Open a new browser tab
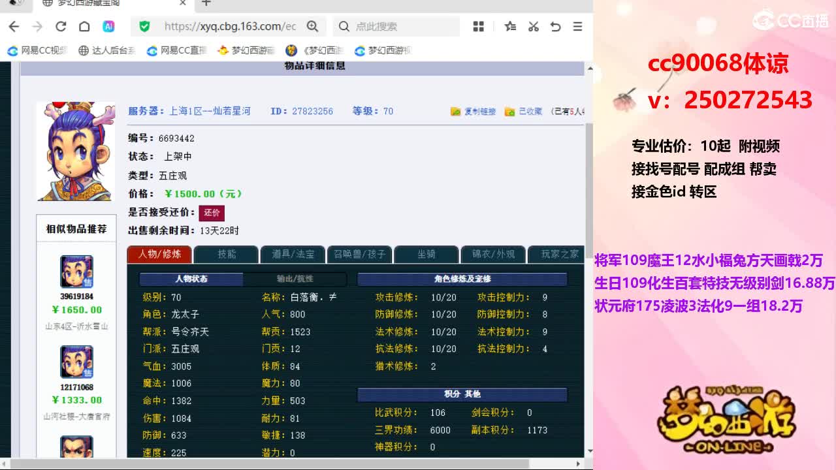This screenshot has height=470, width=836. click(x=206, y=3)
